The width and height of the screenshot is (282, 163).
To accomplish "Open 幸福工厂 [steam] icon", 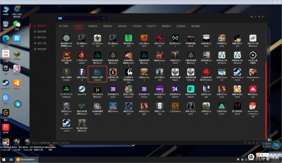I will 160,106.
